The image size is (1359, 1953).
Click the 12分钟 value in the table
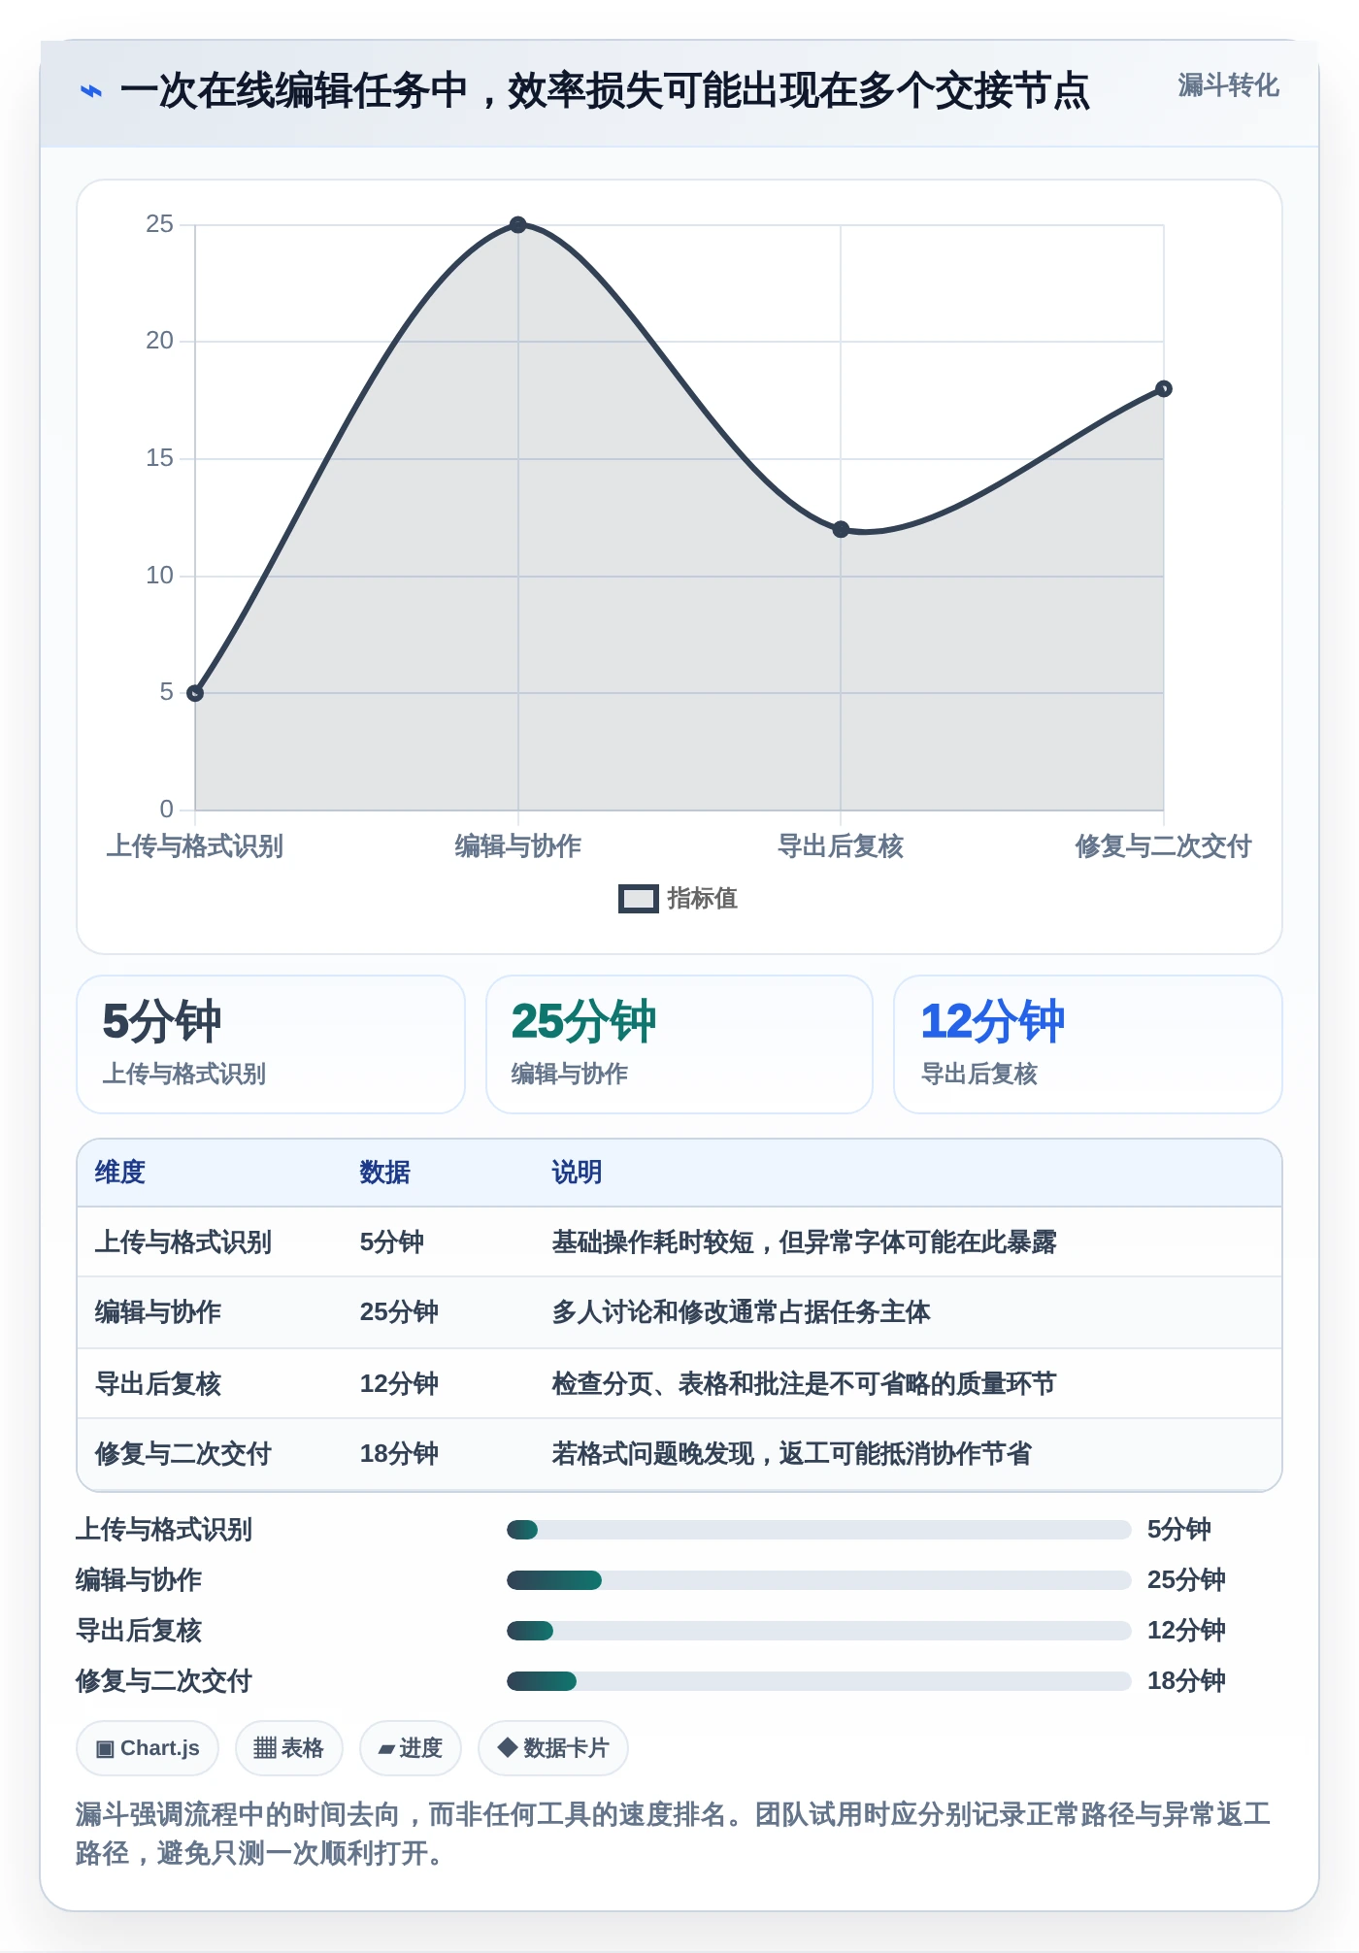click(399, 1384)
